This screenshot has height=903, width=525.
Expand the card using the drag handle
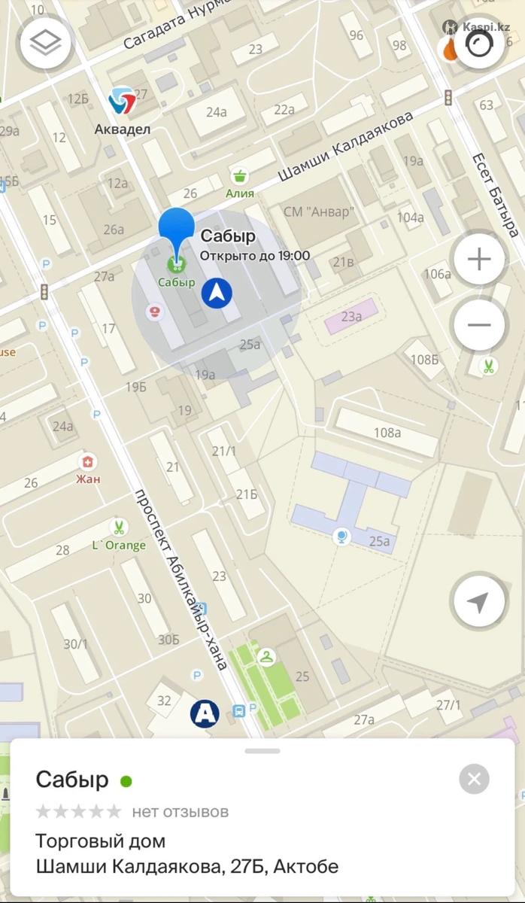pyautogui.click(x=262, y=750)
